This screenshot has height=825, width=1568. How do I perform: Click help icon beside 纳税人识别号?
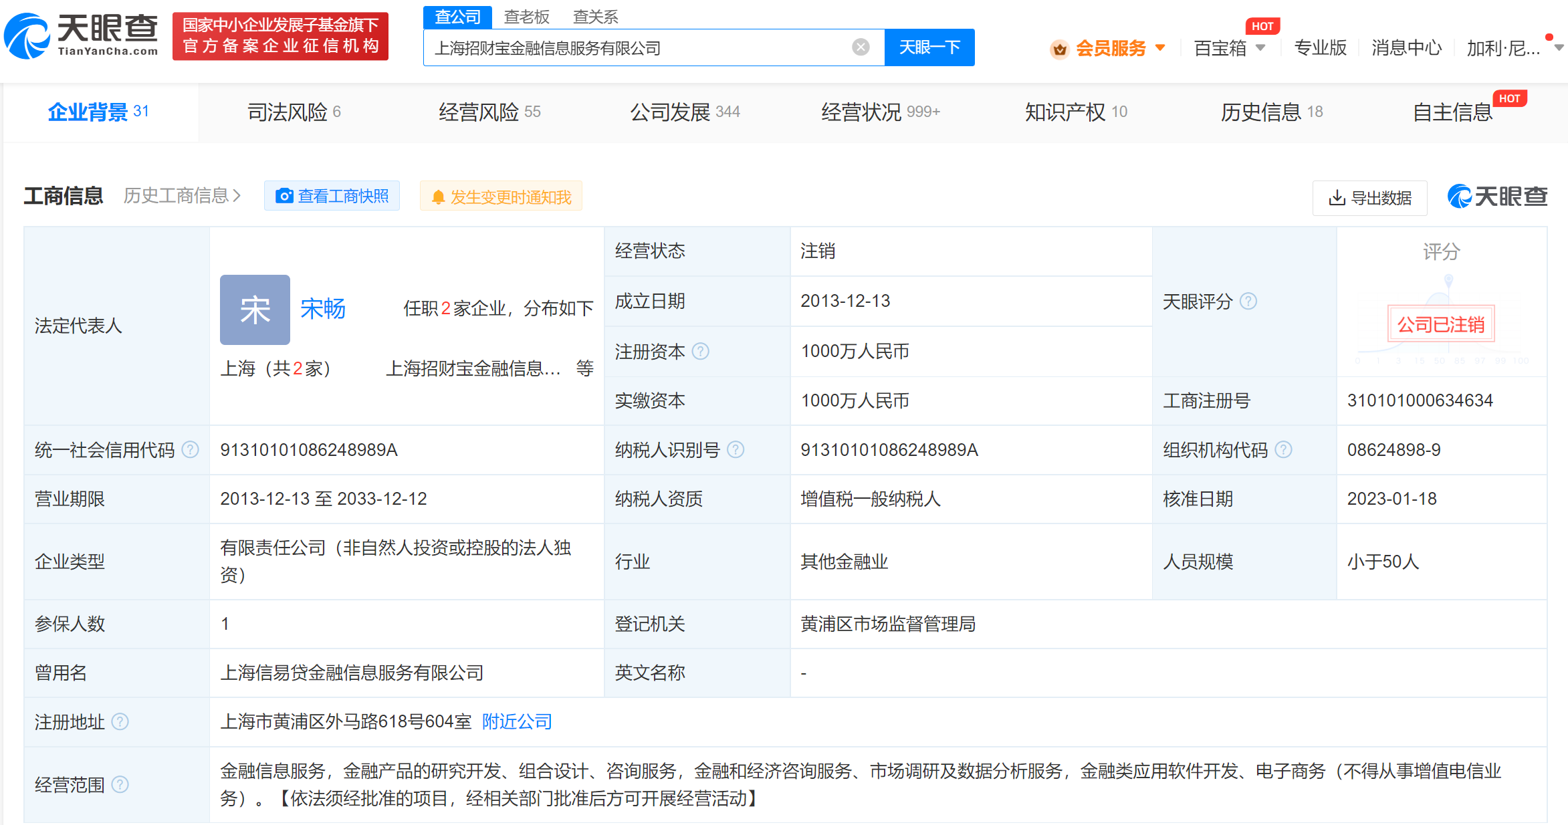click(x=736, y=450)
